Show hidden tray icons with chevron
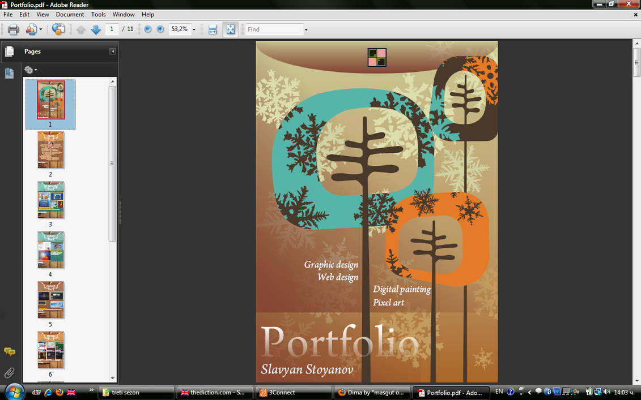 (x=529, y=392)
